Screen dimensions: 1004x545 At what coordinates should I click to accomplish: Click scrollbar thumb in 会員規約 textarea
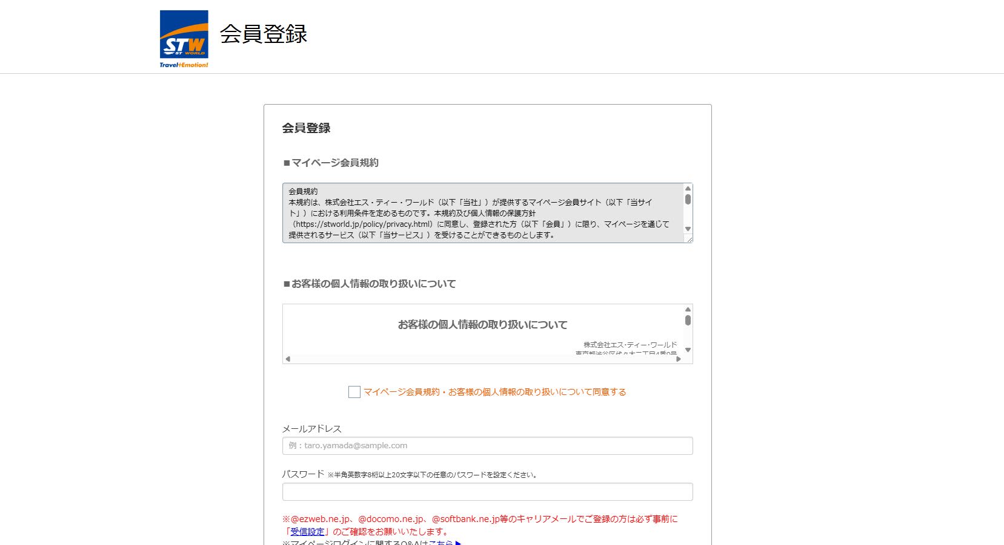point(688,200)
